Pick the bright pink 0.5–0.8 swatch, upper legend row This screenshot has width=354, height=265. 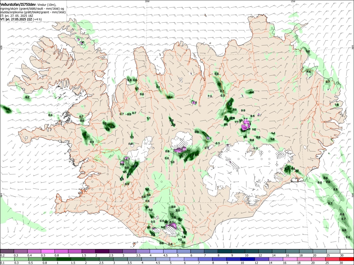click(x=48, y=251)
